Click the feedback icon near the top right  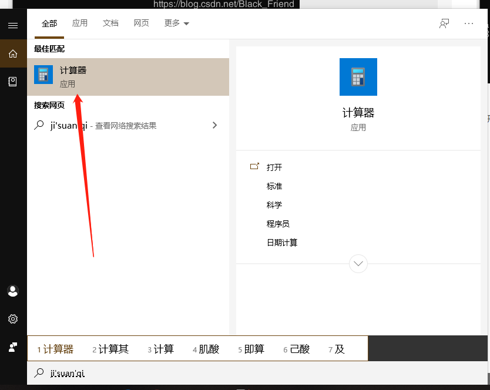(x=444, y=23)
